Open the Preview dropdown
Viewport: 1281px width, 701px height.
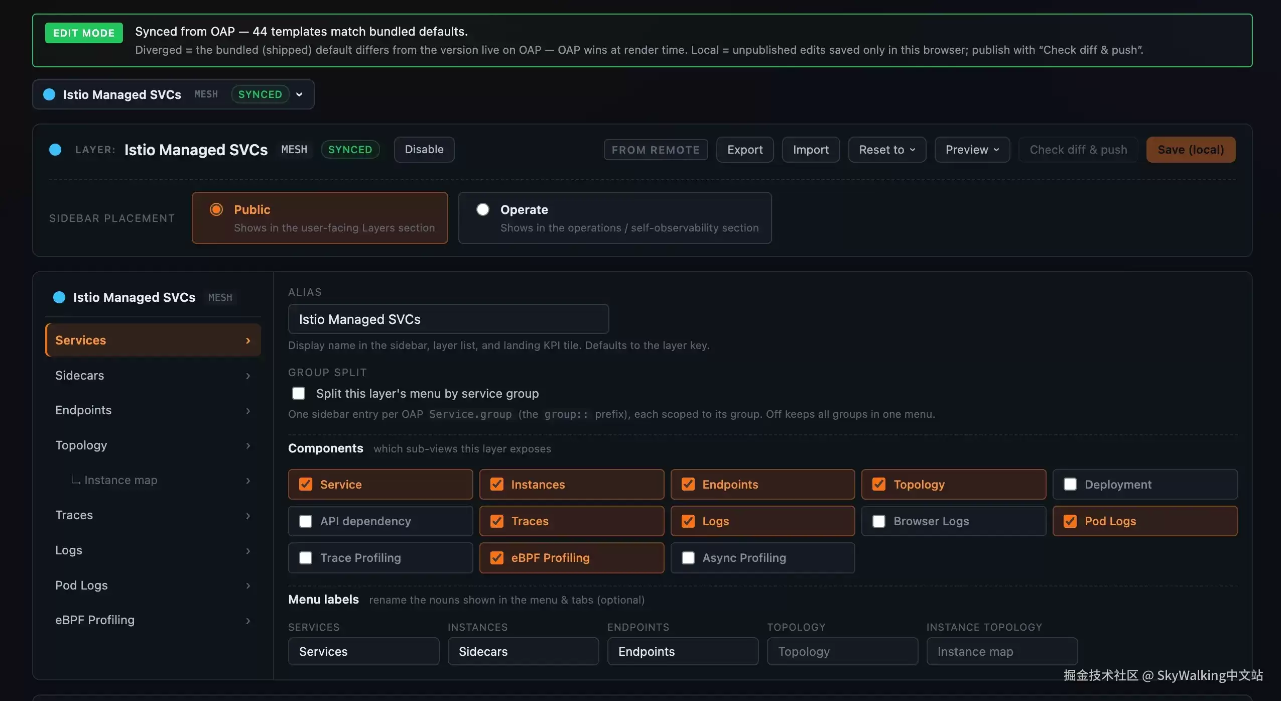(x=972, y=150)
